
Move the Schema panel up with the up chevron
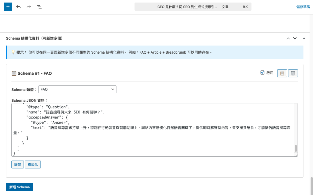(x=288, y=38)
